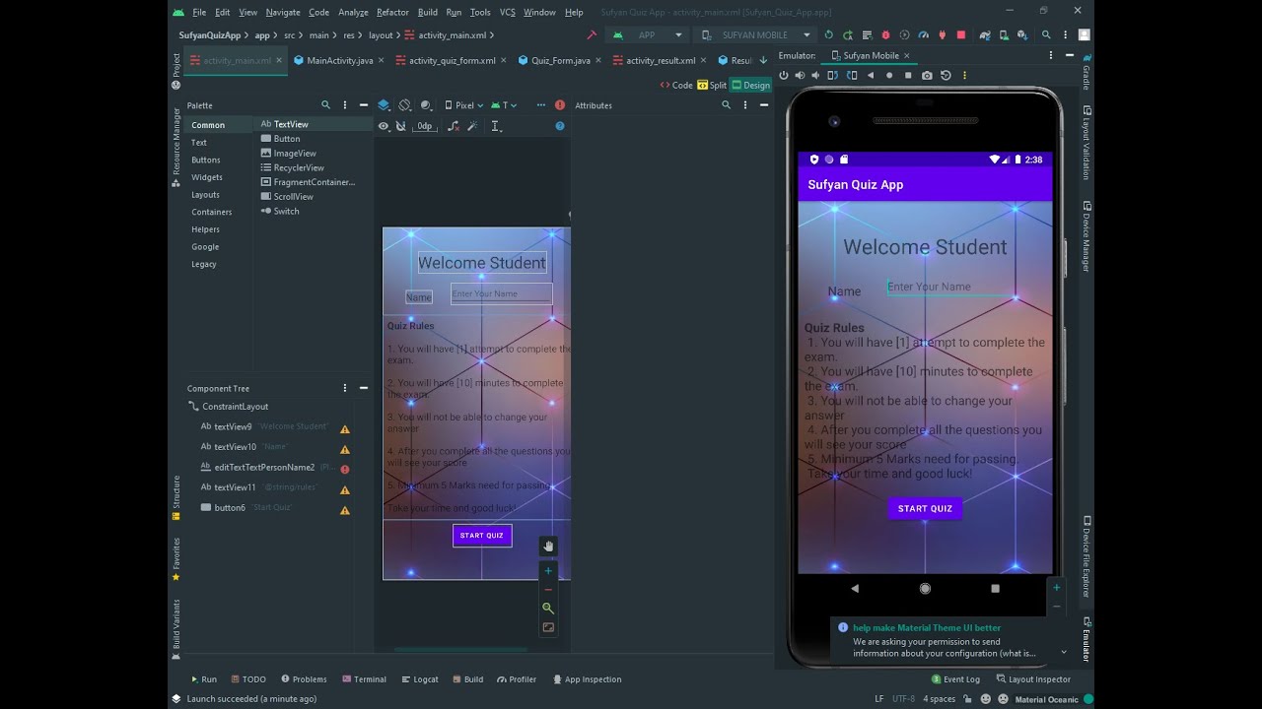
Task: Close the Sufyan Mobile emulator tab
Action: tap(907, 56)
